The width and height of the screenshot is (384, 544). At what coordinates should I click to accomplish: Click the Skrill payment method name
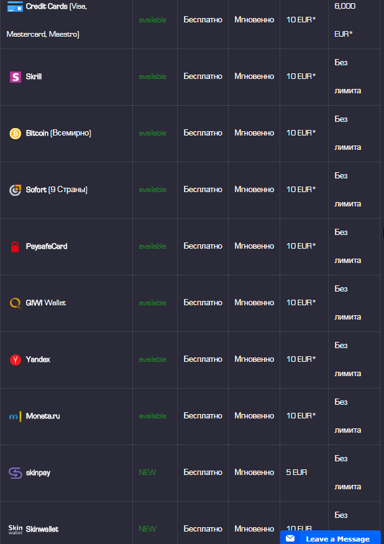(x=34, y=77)
